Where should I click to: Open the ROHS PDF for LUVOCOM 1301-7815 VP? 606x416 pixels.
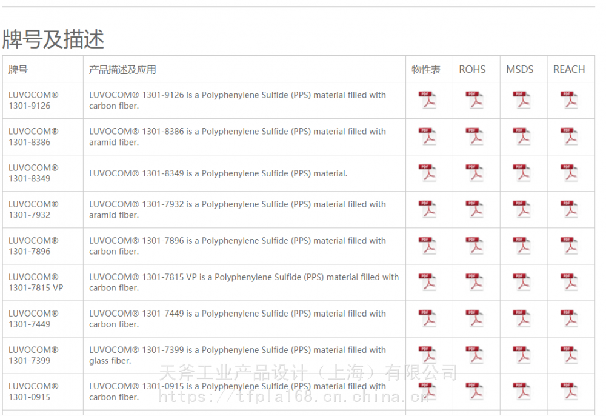474,282
